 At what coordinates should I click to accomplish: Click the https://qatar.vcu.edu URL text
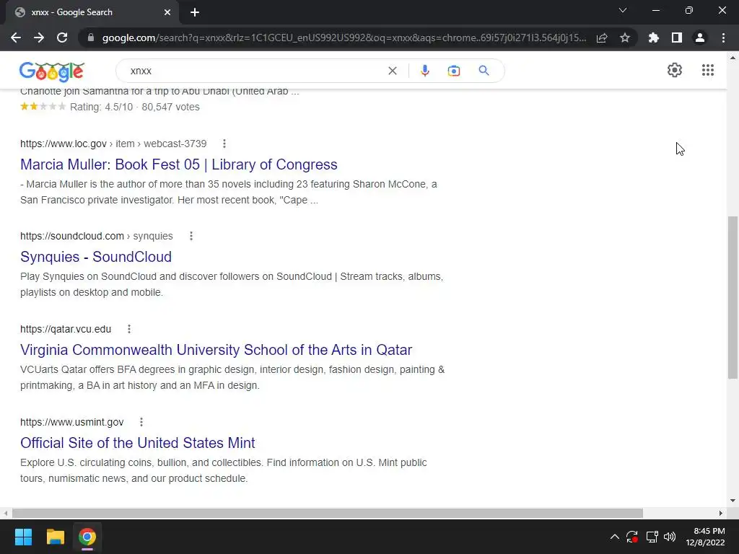coord(66,329)
